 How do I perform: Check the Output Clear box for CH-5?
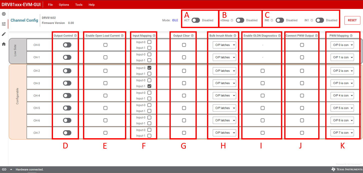[x=184, y=108]
